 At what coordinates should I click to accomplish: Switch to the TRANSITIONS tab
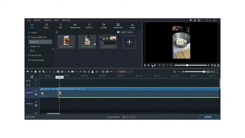[x=75, y=26]
